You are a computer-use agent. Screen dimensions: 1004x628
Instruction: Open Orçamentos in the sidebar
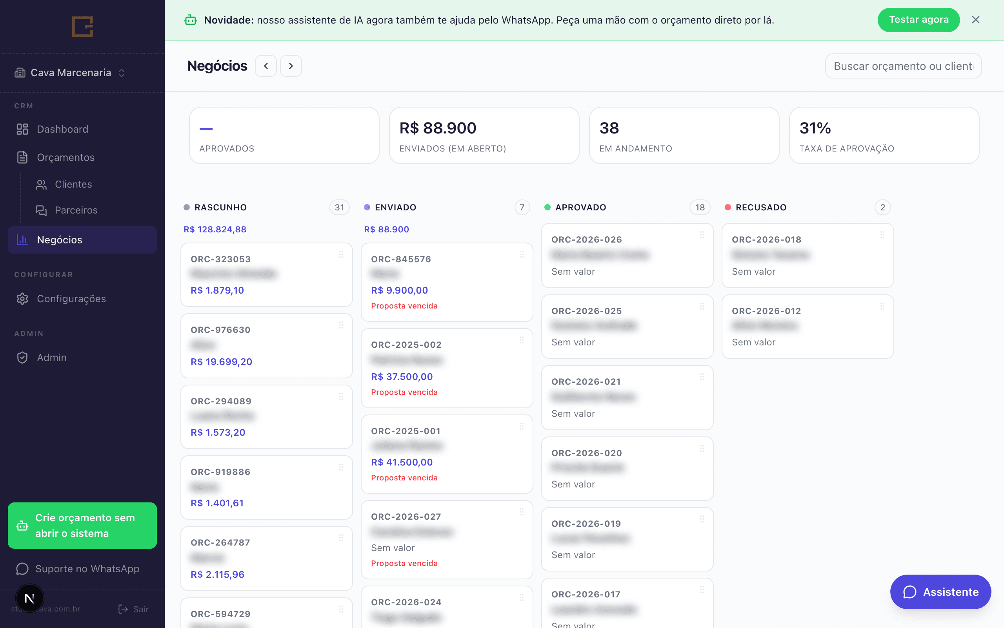click(x=82, y=157)
